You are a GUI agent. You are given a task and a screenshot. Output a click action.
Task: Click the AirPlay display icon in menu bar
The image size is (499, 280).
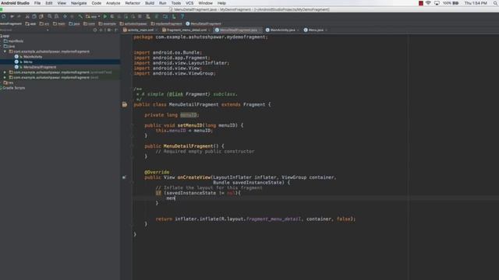(x=437, y=3)
